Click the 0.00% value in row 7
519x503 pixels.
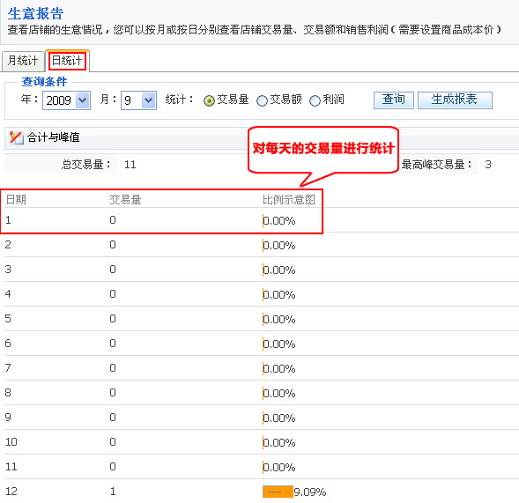click(x=278, y=368)
